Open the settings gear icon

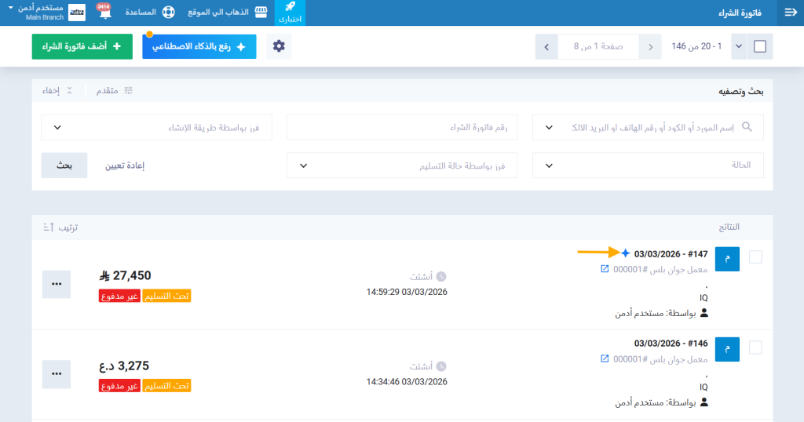[279, 47]
